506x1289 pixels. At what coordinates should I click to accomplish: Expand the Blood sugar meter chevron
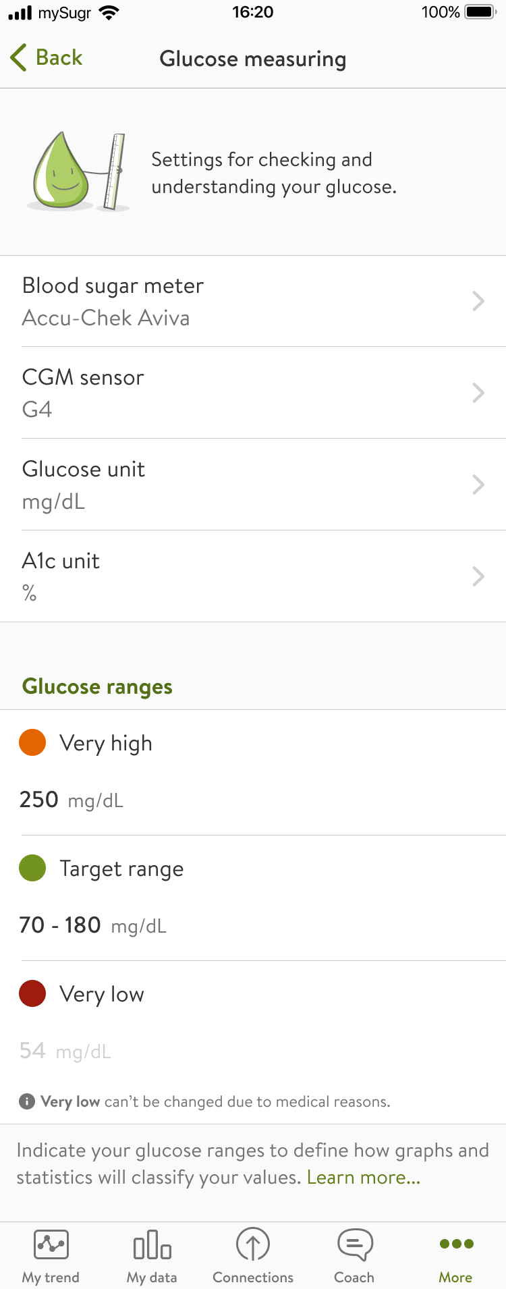478,301
